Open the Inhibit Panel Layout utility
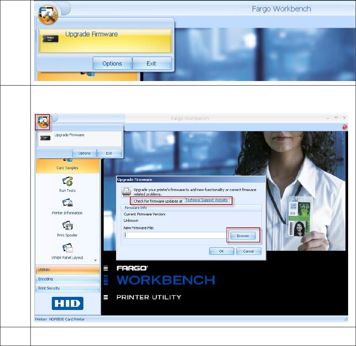Screen dimensions: 356x346 tap(67, 251)
